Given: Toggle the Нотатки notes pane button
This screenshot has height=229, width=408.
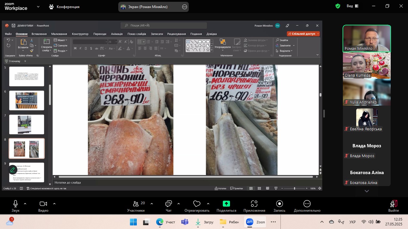Looking at the screenshot, I should (x=220, y=188).
